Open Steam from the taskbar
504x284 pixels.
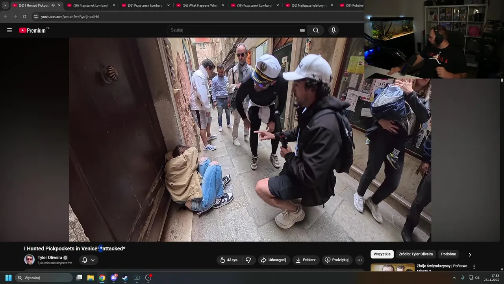tap(125, 278)
